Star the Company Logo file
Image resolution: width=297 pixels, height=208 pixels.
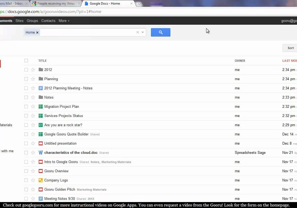[x=33, y=180]
